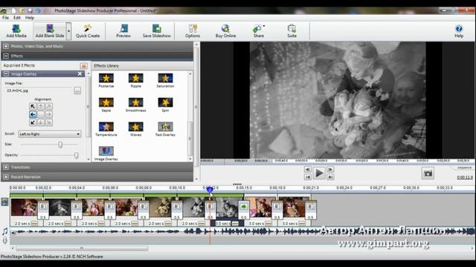Step back one frame in preview
This screenshot has width=476, height=267.
point(307,170)
